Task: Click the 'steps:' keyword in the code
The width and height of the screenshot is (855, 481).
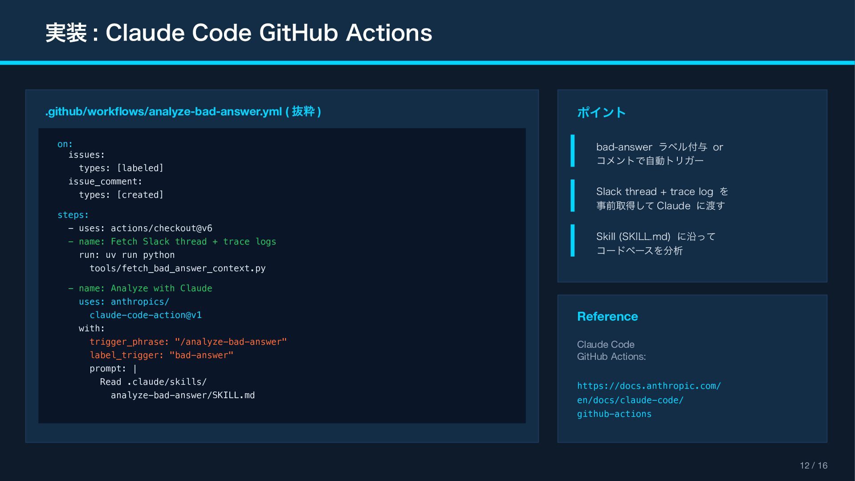Action: [x=73, y=215]
